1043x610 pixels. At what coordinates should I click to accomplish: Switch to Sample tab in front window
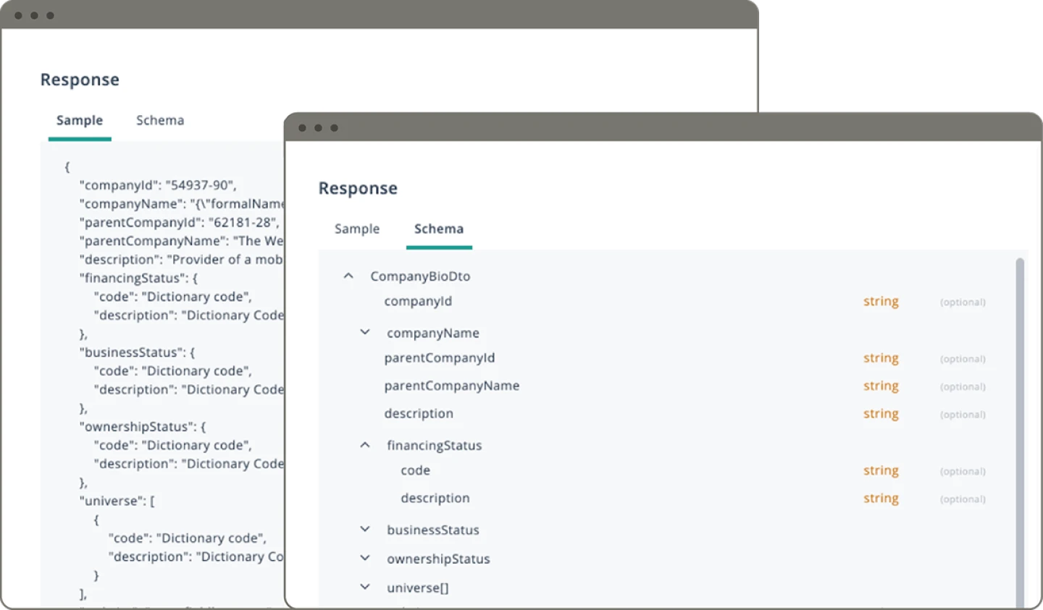tap(357, 229)
